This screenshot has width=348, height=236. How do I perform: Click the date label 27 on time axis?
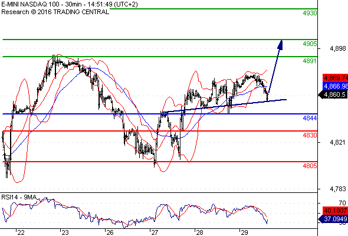[155, 232]
